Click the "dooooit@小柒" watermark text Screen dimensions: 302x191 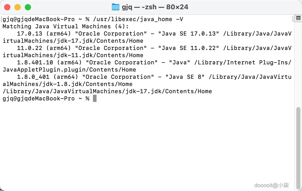coord(272,185)
